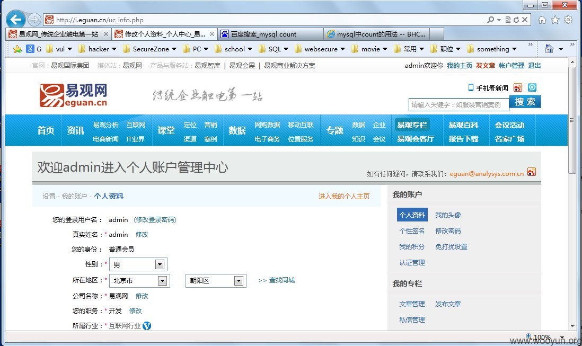Open favorites star icon at top right
582x346 pixels.
pos(555,20)
